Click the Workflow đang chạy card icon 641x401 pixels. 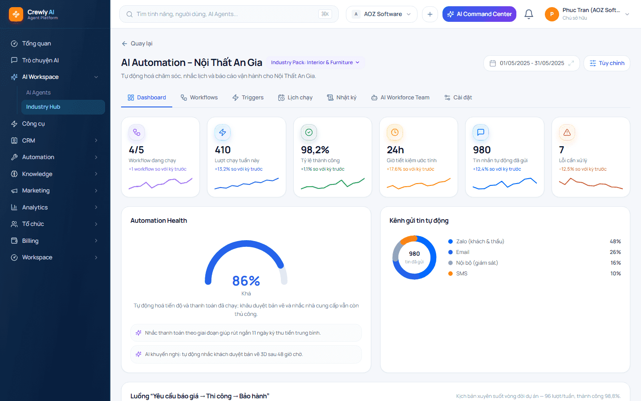(137, 132)
